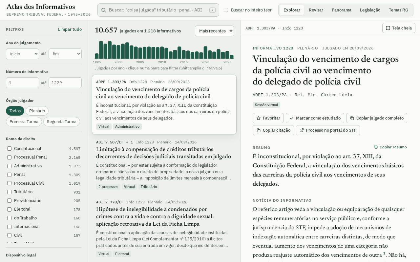Click Limpar tudo to clear filters

pos(70,29)
